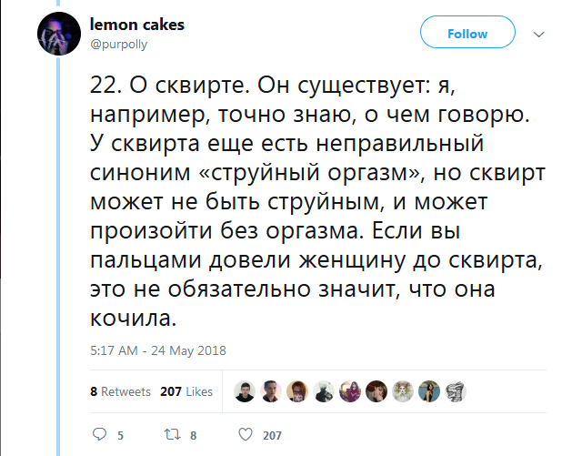This screenshot has height=456, width=582.
Task: Click the first liker avatar in the row
Action: pyautogui.click(x=244, y=391)
